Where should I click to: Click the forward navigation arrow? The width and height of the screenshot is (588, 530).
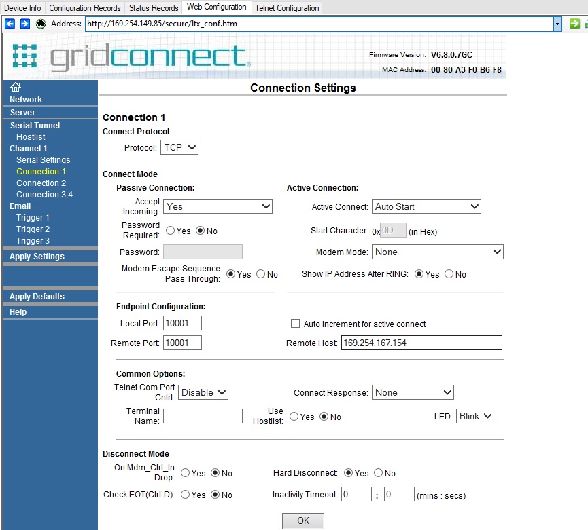[x=24, y=23]
